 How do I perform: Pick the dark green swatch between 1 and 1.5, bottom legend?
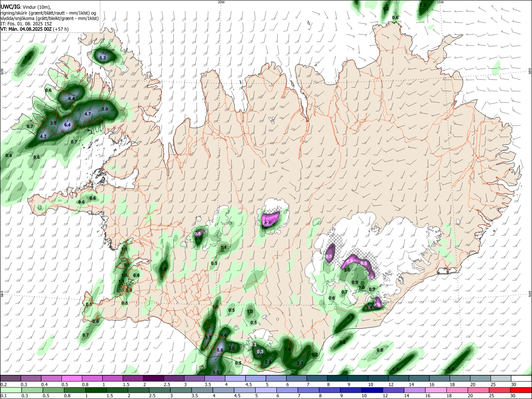click(95, 390)
